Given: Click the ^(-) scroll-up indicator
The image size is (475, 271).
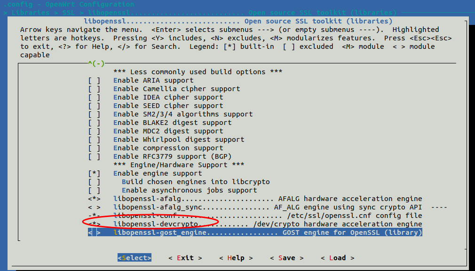Looking at the screenshot, I should (x=96, y=63).
